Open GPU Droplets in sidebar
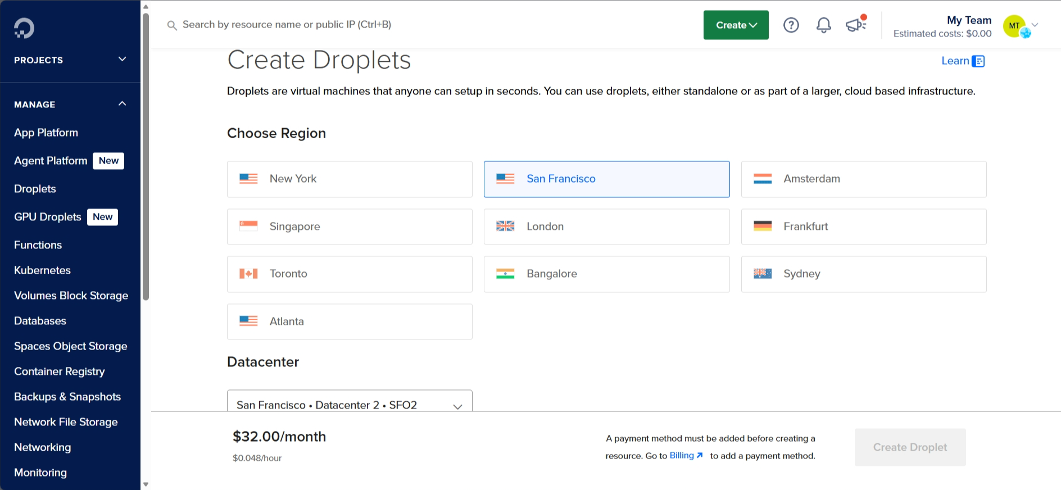 tap(48, 217)
